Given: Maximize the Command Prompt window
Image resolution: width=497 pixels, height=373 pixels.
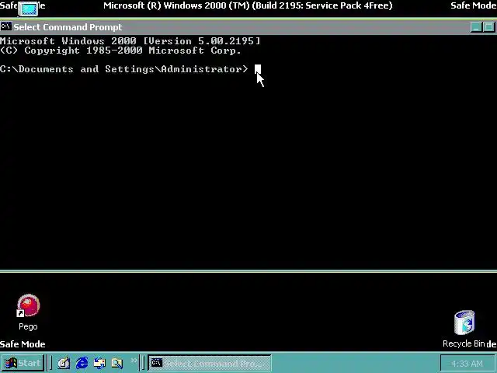Looking at the screenshot, I should click(x=488, y=27).
